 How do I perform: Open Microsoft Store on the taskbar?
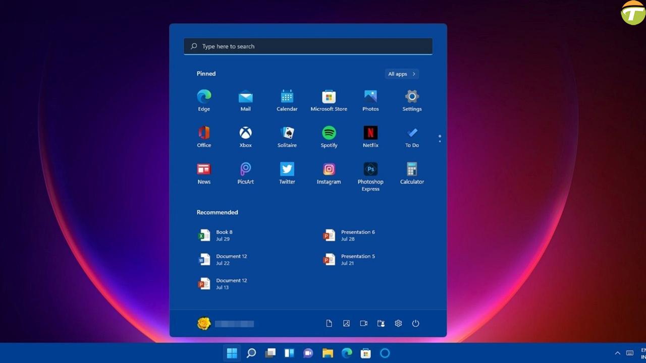pyautogui.click(x=365, y=353)
